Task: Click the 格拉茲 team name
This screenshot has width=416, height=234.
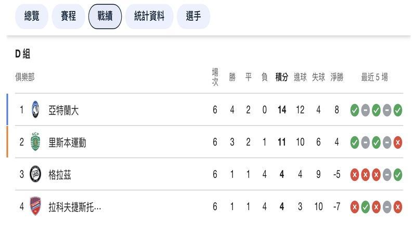Action: tap(60, 175)
